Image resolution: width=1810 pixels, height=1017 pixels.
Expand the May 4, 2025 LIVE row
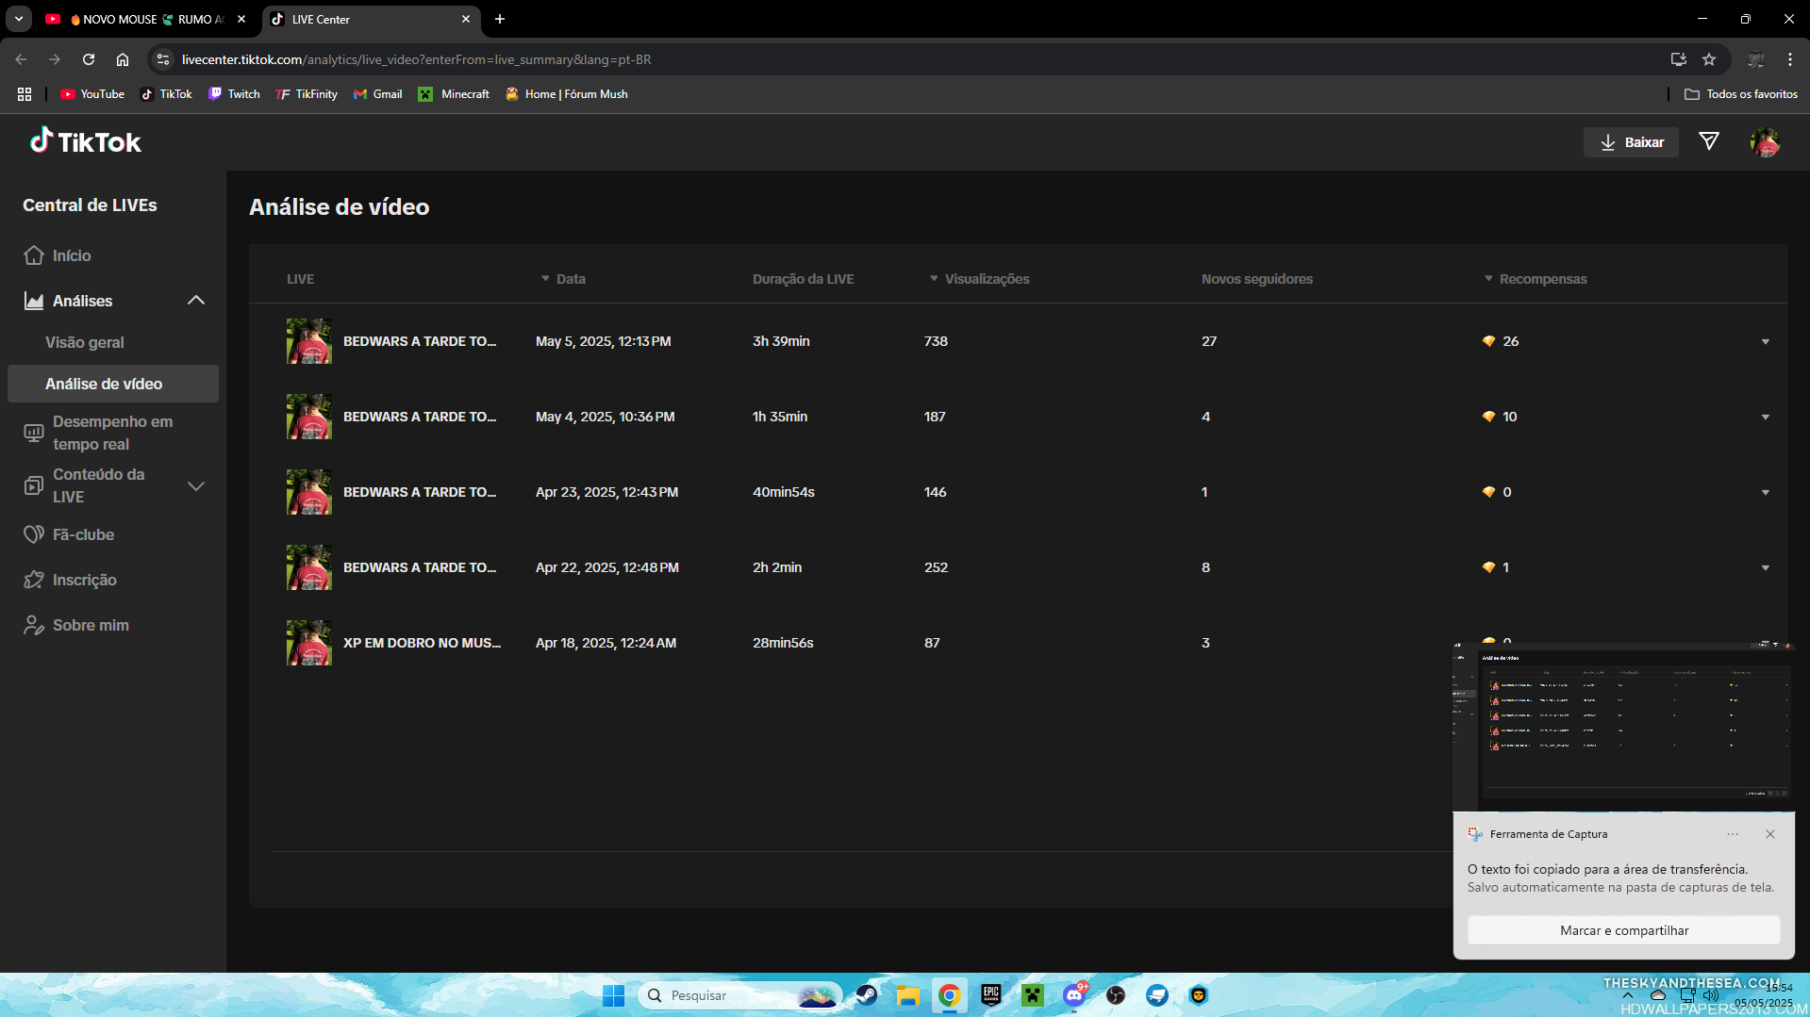[1766, 417]
